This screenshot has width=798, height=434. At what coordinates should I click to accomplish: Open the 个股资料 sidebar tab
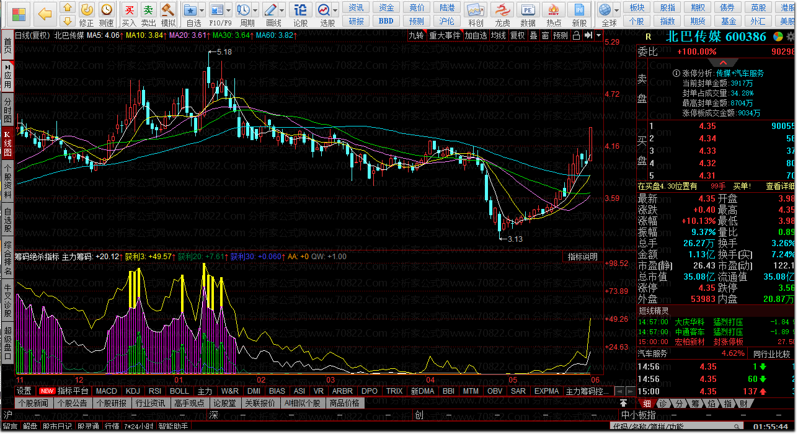coord(7,181)
